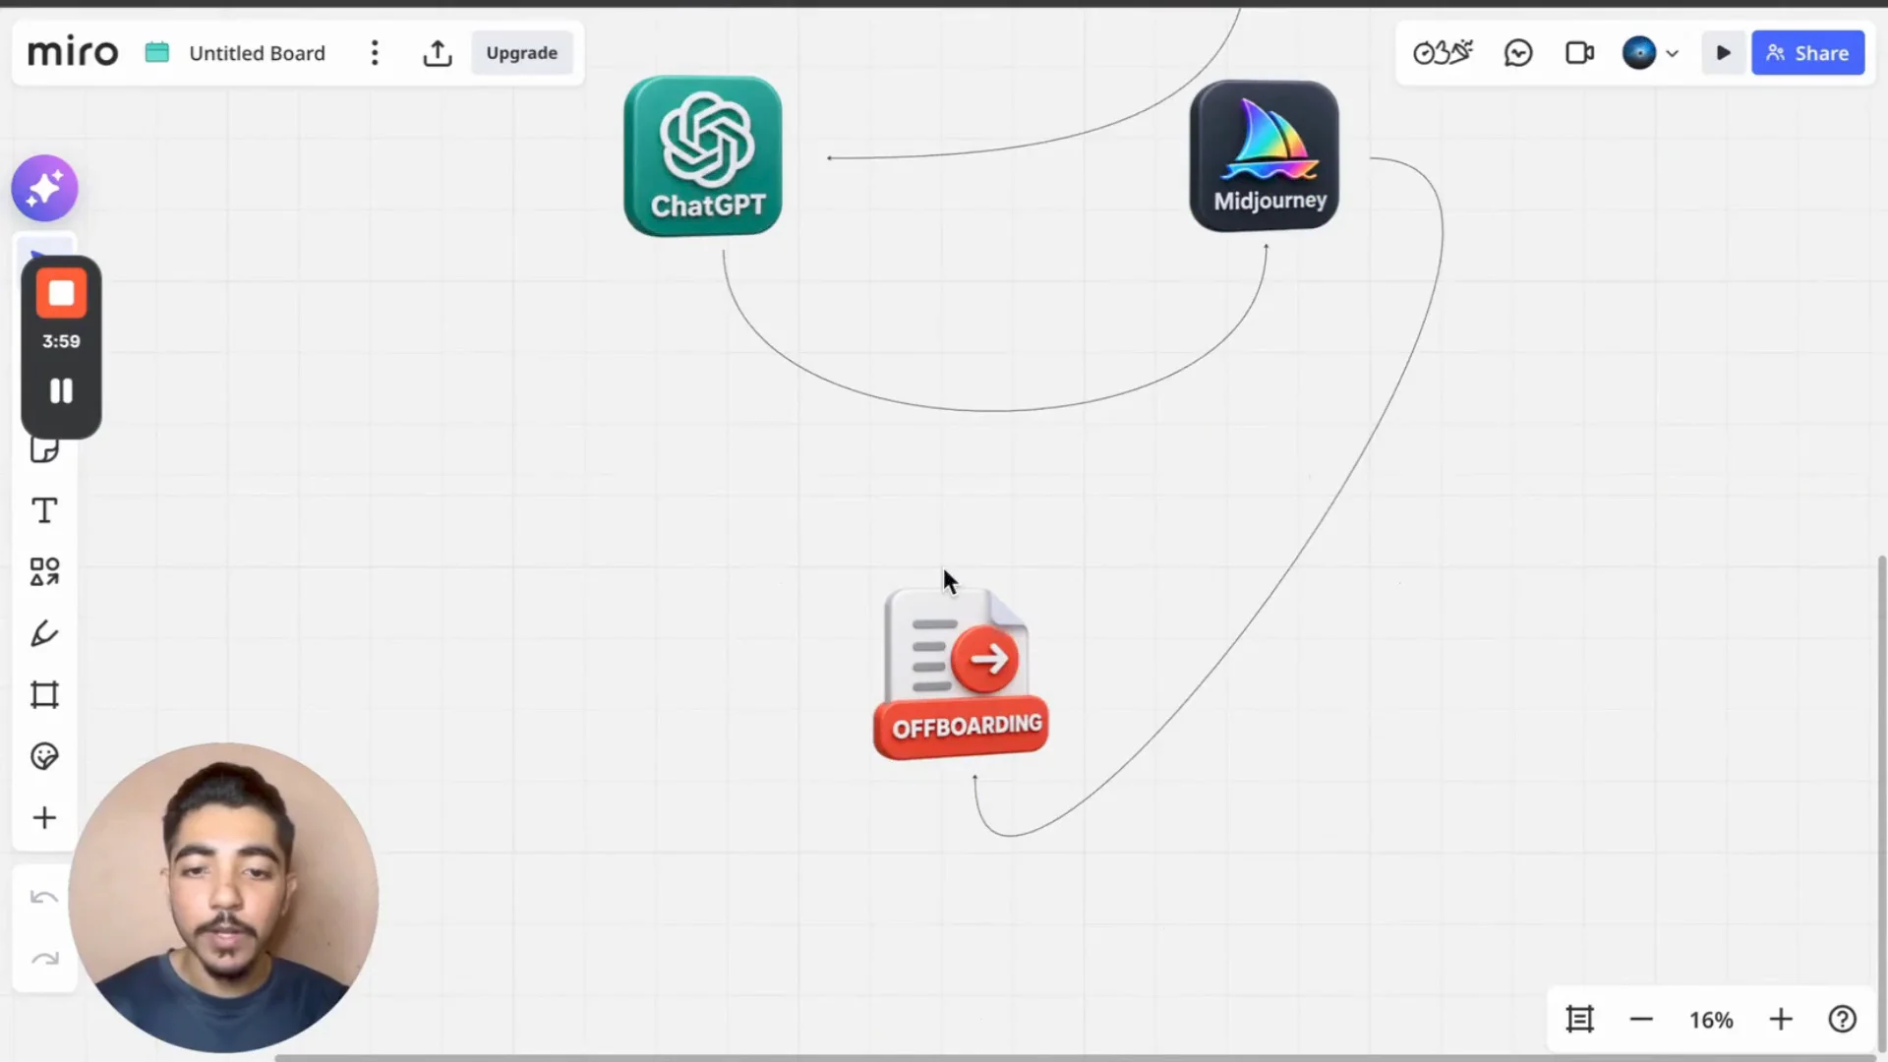Select the Text tool

44,510
